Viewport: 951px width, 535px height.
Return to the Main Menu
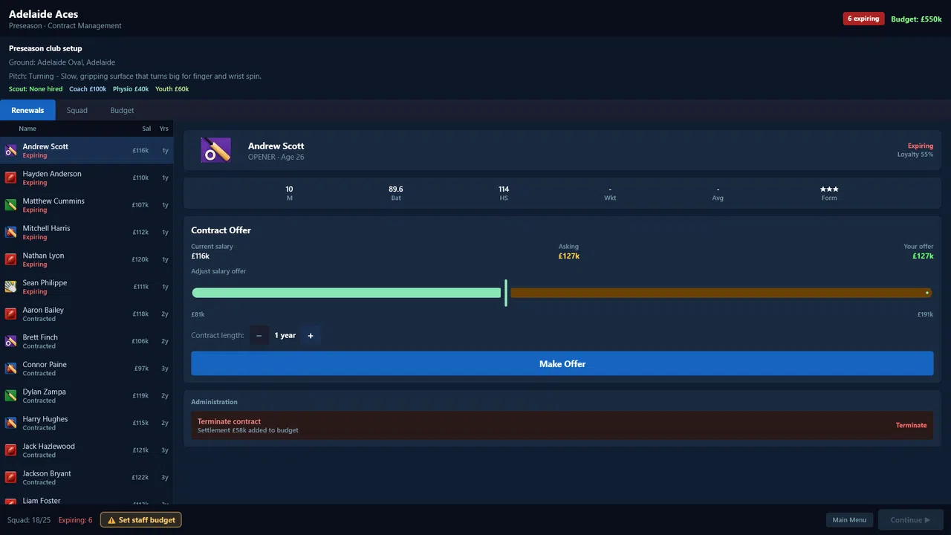click(849, 520)
